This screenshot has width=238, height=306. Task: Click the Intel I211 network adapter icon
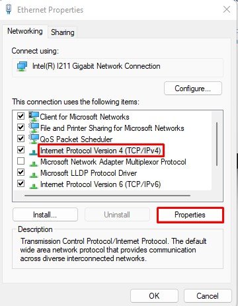coord(22,66)
